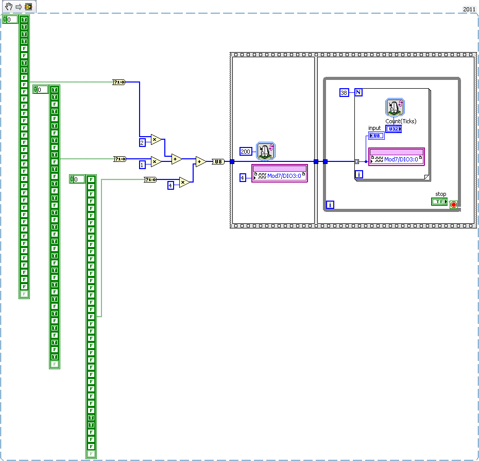Click the multiply node wired to constant 2
Screen dimensions: 479x461
156,139
